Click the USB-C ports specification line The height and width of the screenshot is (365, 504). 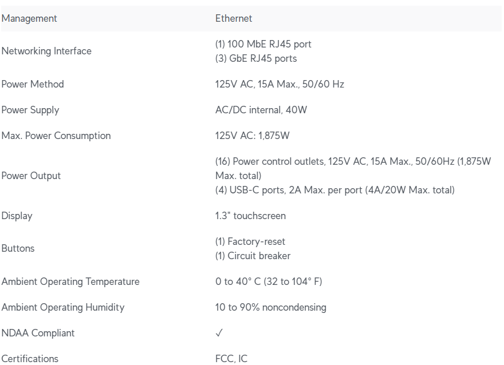[335, 190]
